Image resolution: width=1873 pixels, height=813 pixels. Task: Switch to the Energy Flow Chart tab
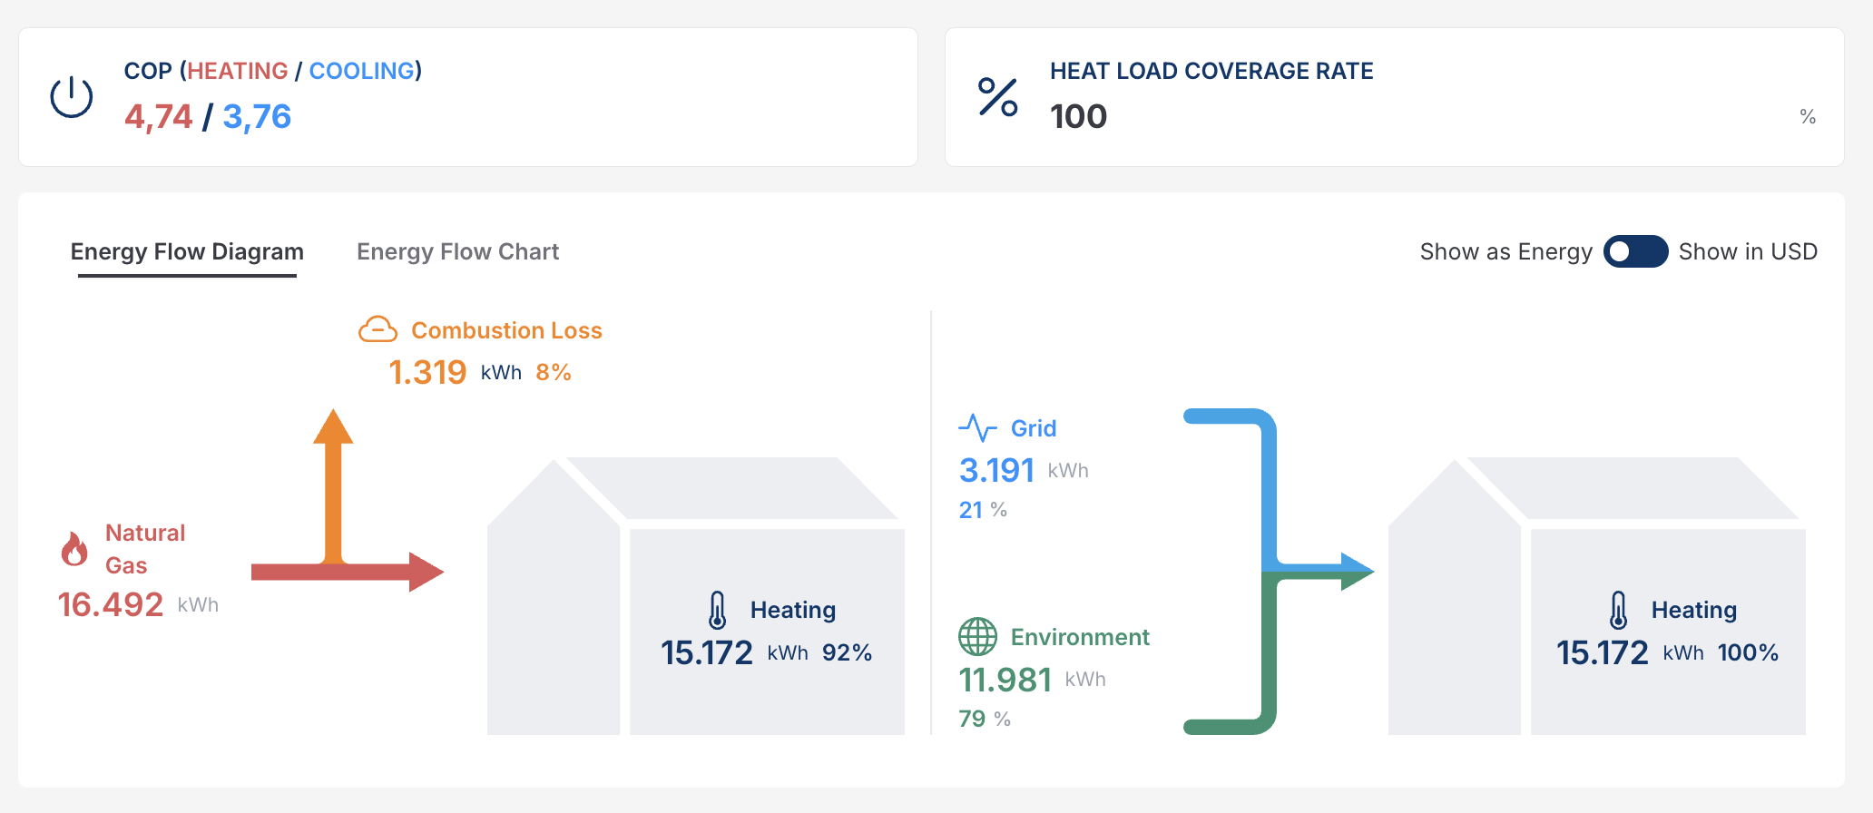[x=457, y=251]
